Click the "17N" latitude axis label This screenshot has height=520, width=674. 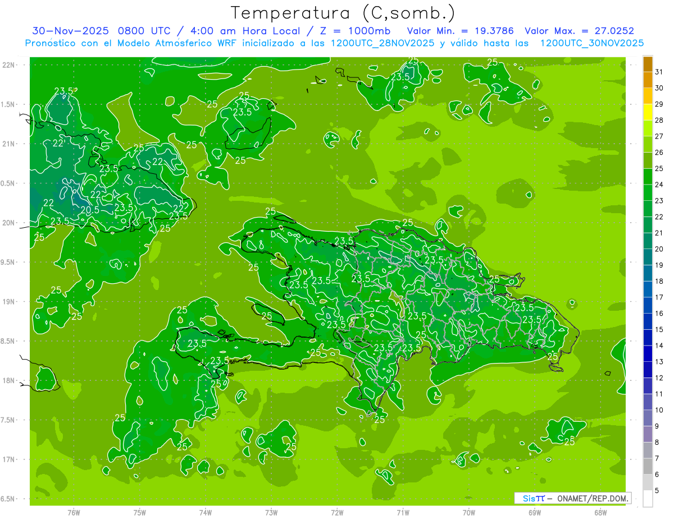coord(8,459)
